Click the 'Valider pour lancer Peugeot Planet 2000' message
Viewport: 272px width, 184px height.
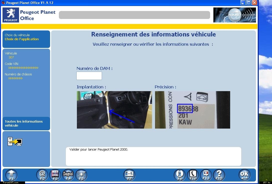99,149
